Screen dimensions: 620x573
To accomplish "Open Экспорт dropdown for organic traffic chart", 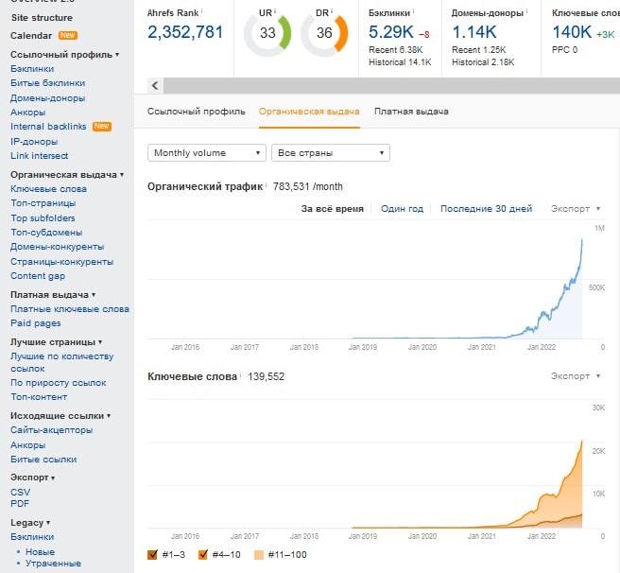I will point(575,209).
